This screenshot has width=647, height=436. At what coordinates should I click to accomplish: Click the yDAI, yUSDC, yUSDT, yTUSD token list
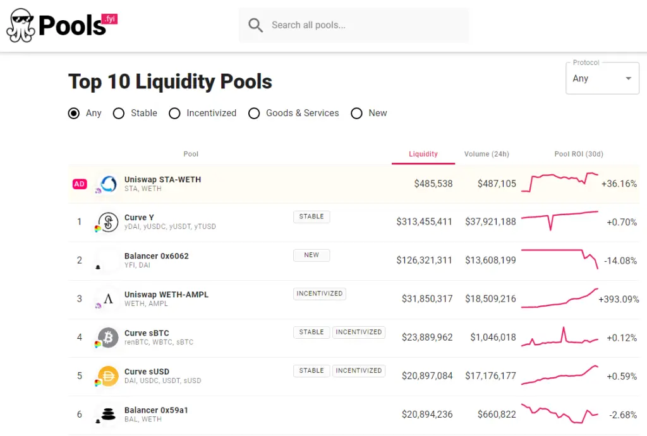[170, 227]
